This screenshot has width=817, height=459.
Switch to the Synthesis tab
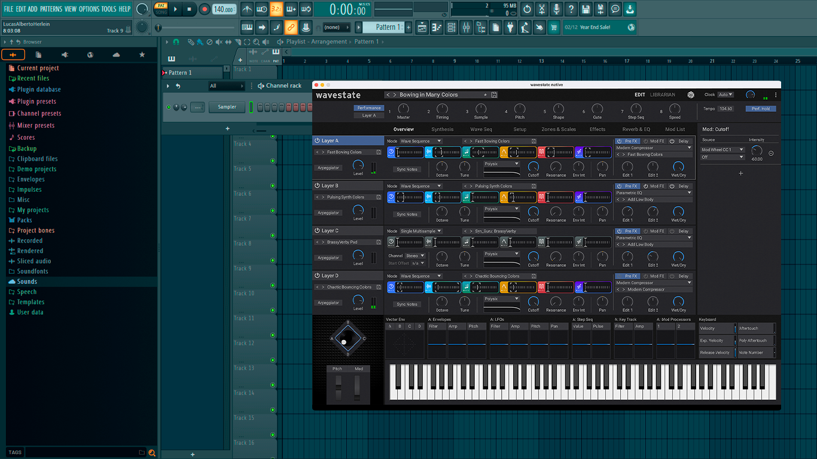[443, 129]
